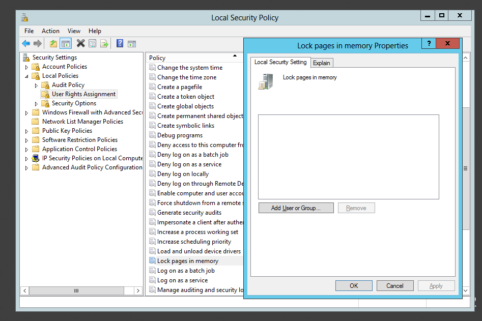Toggle the Show/Hide Console Tree icon
482x321 pixels.
[x=66, y=44]
